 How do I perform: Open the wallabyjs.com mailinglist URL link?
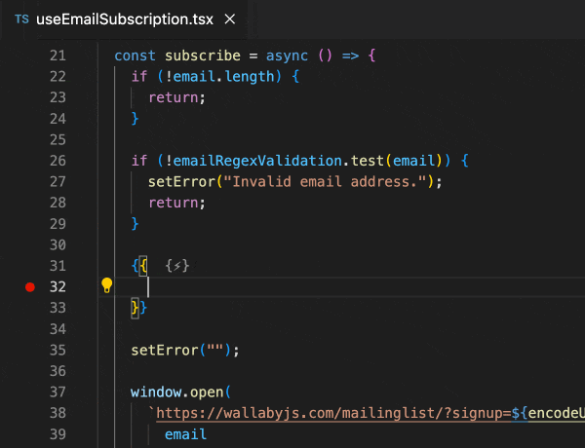click(x=331, y=413)
